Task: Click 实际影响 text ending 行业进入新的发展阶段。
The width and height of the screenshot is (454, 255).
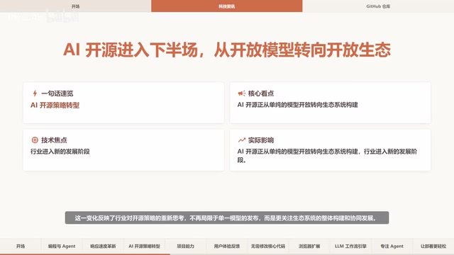Action: 327,156
